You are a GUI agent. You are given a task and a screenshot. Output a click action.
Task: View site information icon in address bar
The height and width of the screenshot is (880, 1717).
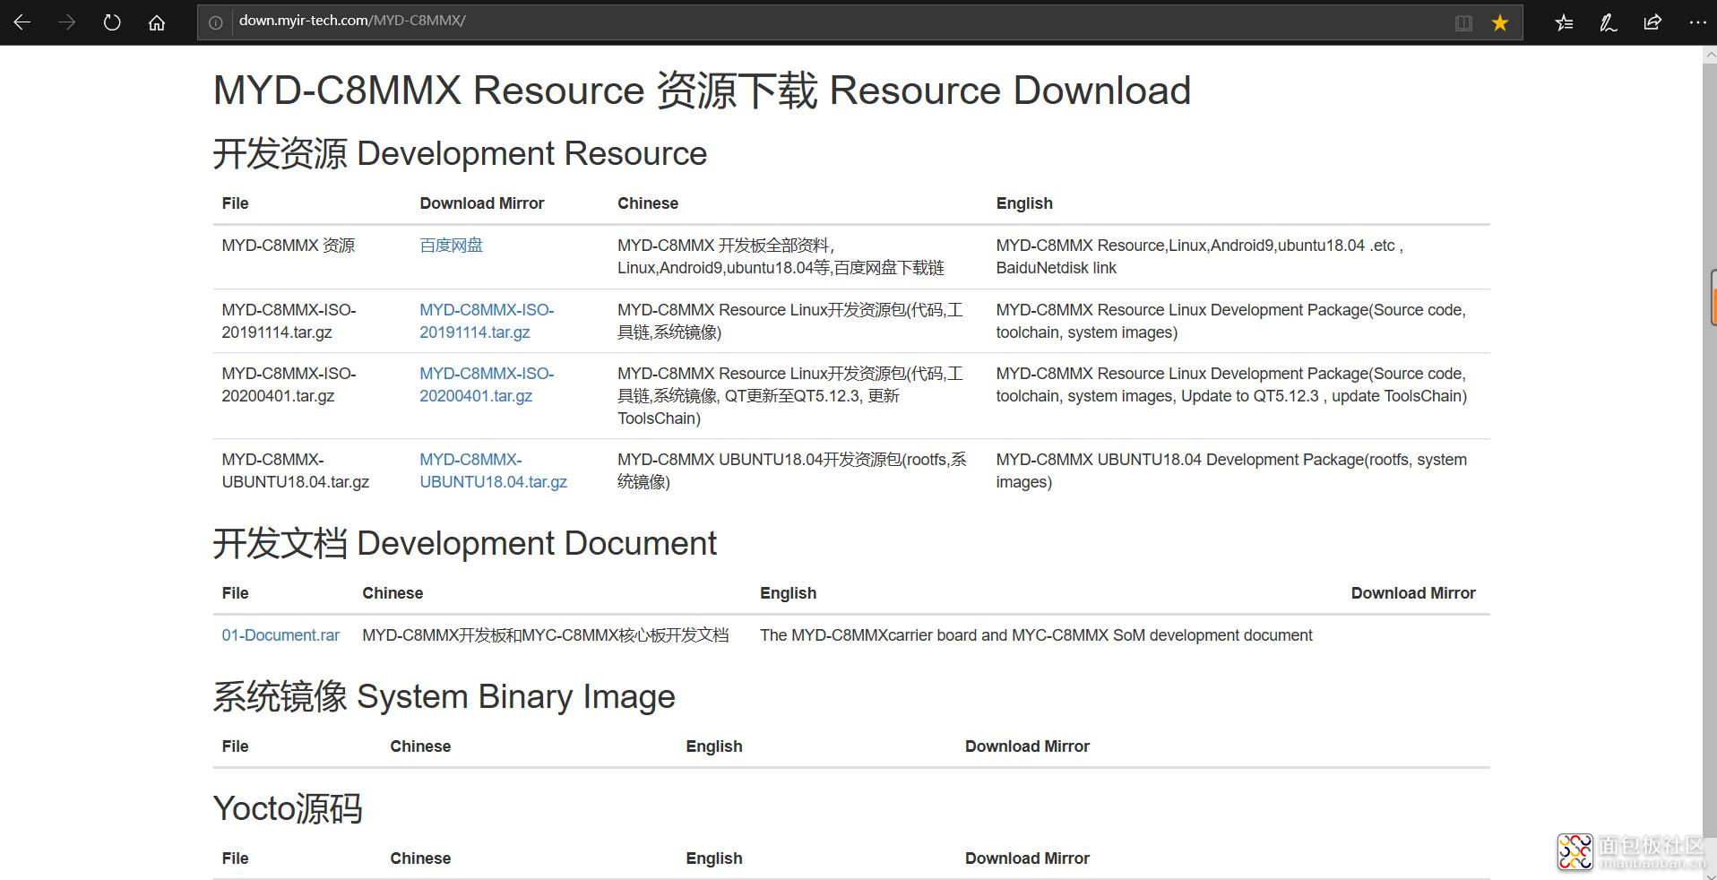pos(216,22)
